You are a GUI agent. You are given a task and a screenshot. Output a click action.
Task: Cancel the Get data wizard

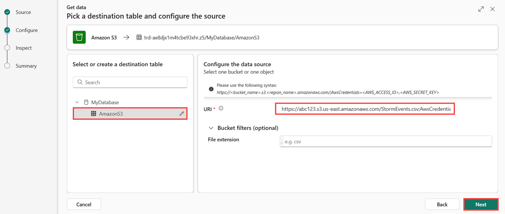click(x=84, y=204)
